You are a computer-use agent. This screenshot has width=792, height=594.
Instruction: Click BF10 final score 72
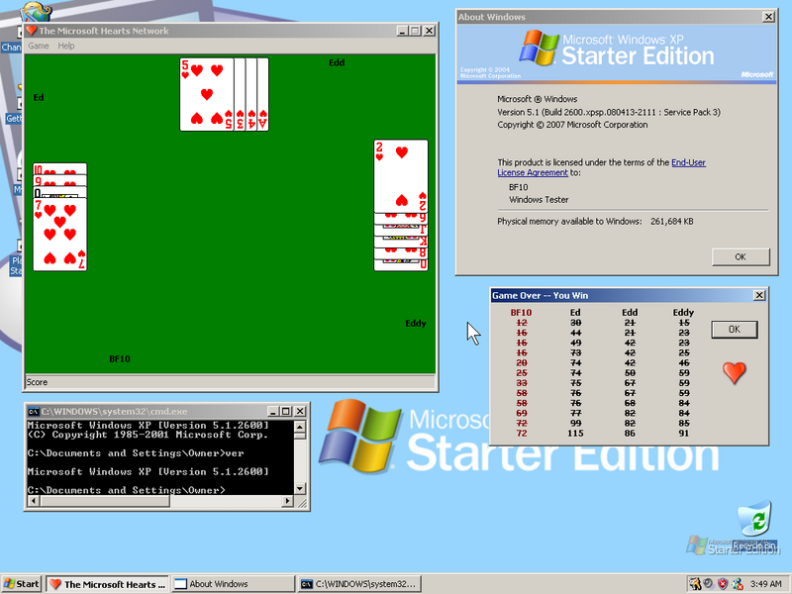522,434
